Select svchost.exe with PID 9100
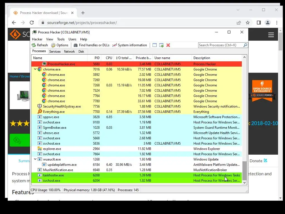285x214 pixels. click(x=137, y=122)
